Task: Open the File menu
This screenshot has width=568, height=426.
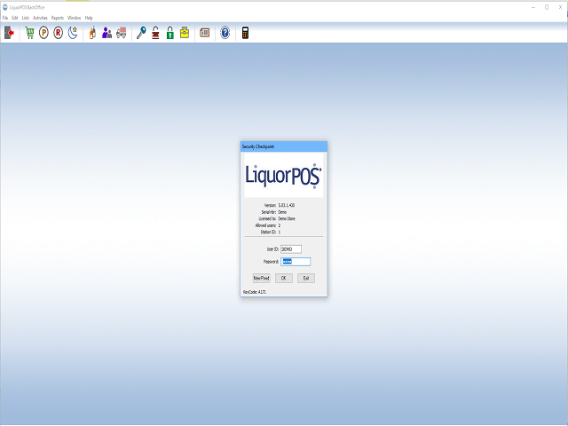Action: [5, 18]
